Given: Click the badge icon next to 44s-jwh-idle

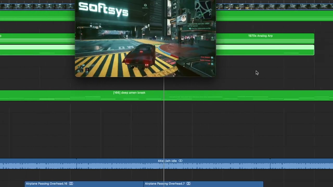Looking at the screenshot, I should point(181,161).
